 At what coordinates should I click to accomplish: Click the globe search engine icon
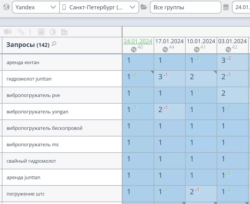click(6, 7)
